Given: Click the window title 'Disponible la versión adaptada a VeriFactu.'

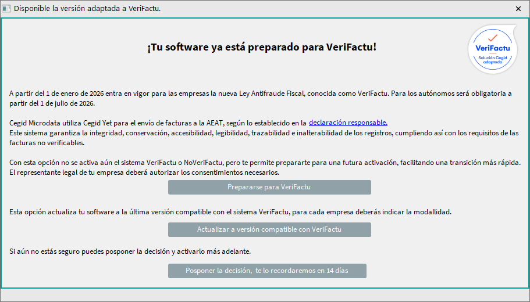Looking at the screenshot, I should (x=87, y=9).
